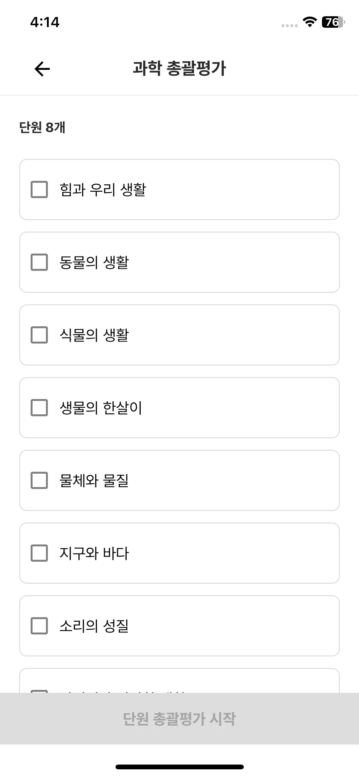Tap the home indicator bar
Viewport: 359px width, 777px height.
pos(179,767)
